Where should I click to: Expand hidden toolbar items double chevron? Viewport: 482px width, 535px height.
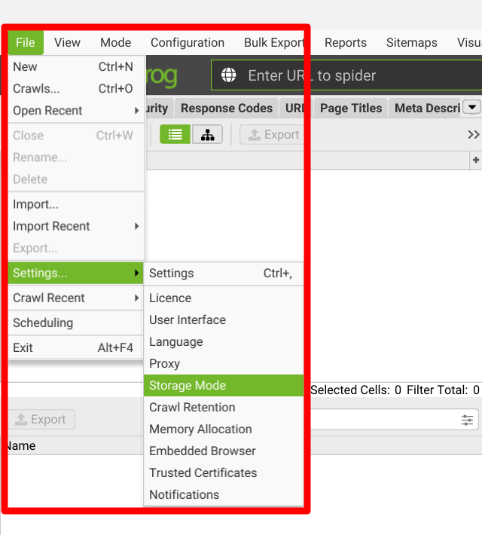pyautogui.click(x=473, y=135)
